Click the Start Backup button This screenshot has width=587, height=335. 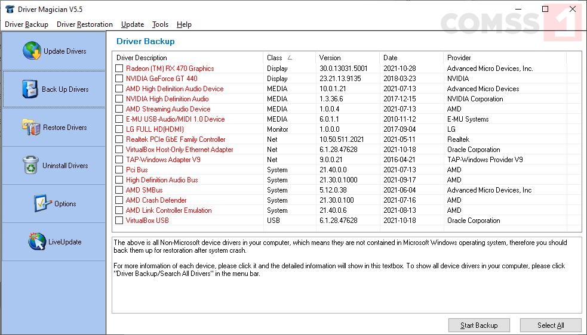479,325
